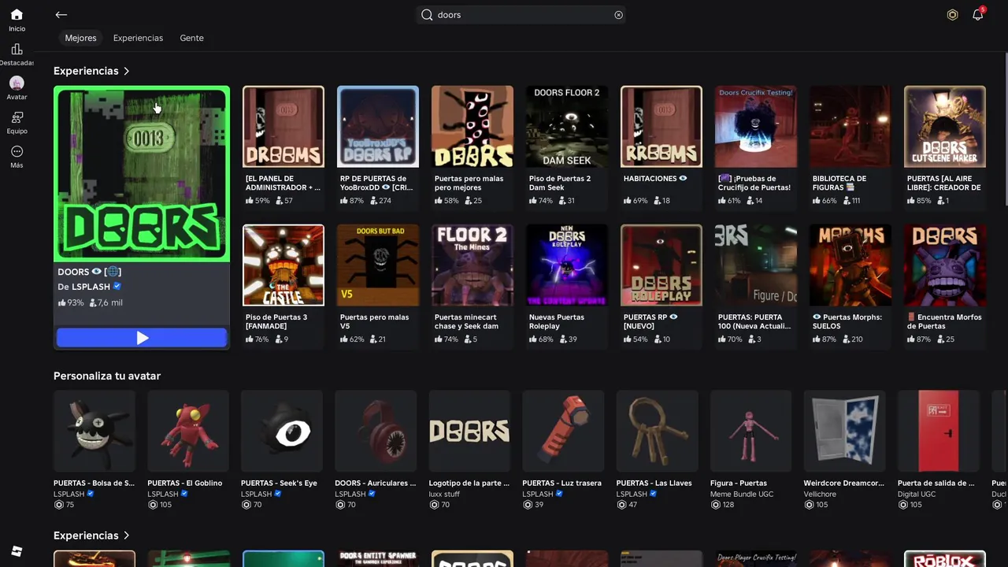Click the 93% rating on DOORS card
This screenshot has width=1008, height=567.
71,302
